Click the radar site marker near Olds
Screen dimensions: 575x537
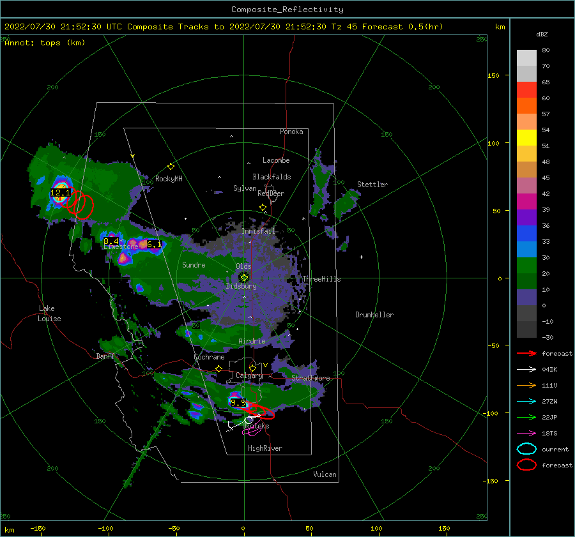pos(244,278)
